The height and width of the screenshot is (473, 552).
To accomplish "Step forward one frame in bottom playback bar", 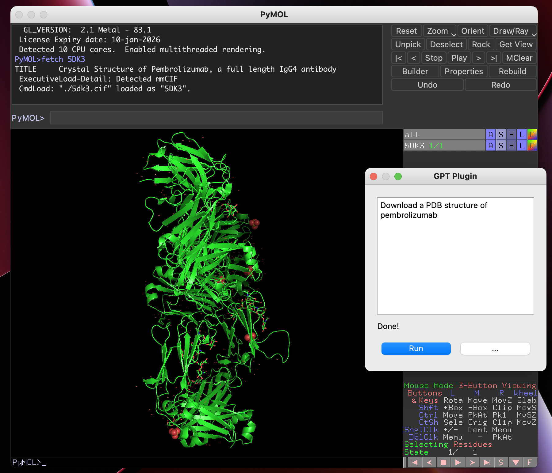I will 472,462.
